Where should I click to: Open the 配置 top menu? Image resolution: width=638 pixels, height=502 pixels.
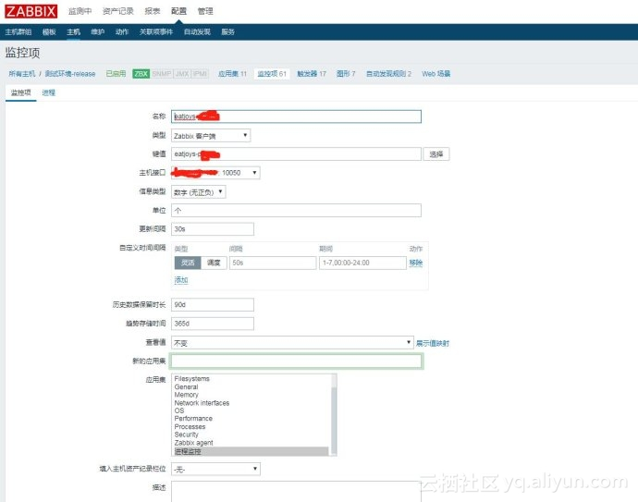(178, 11)
